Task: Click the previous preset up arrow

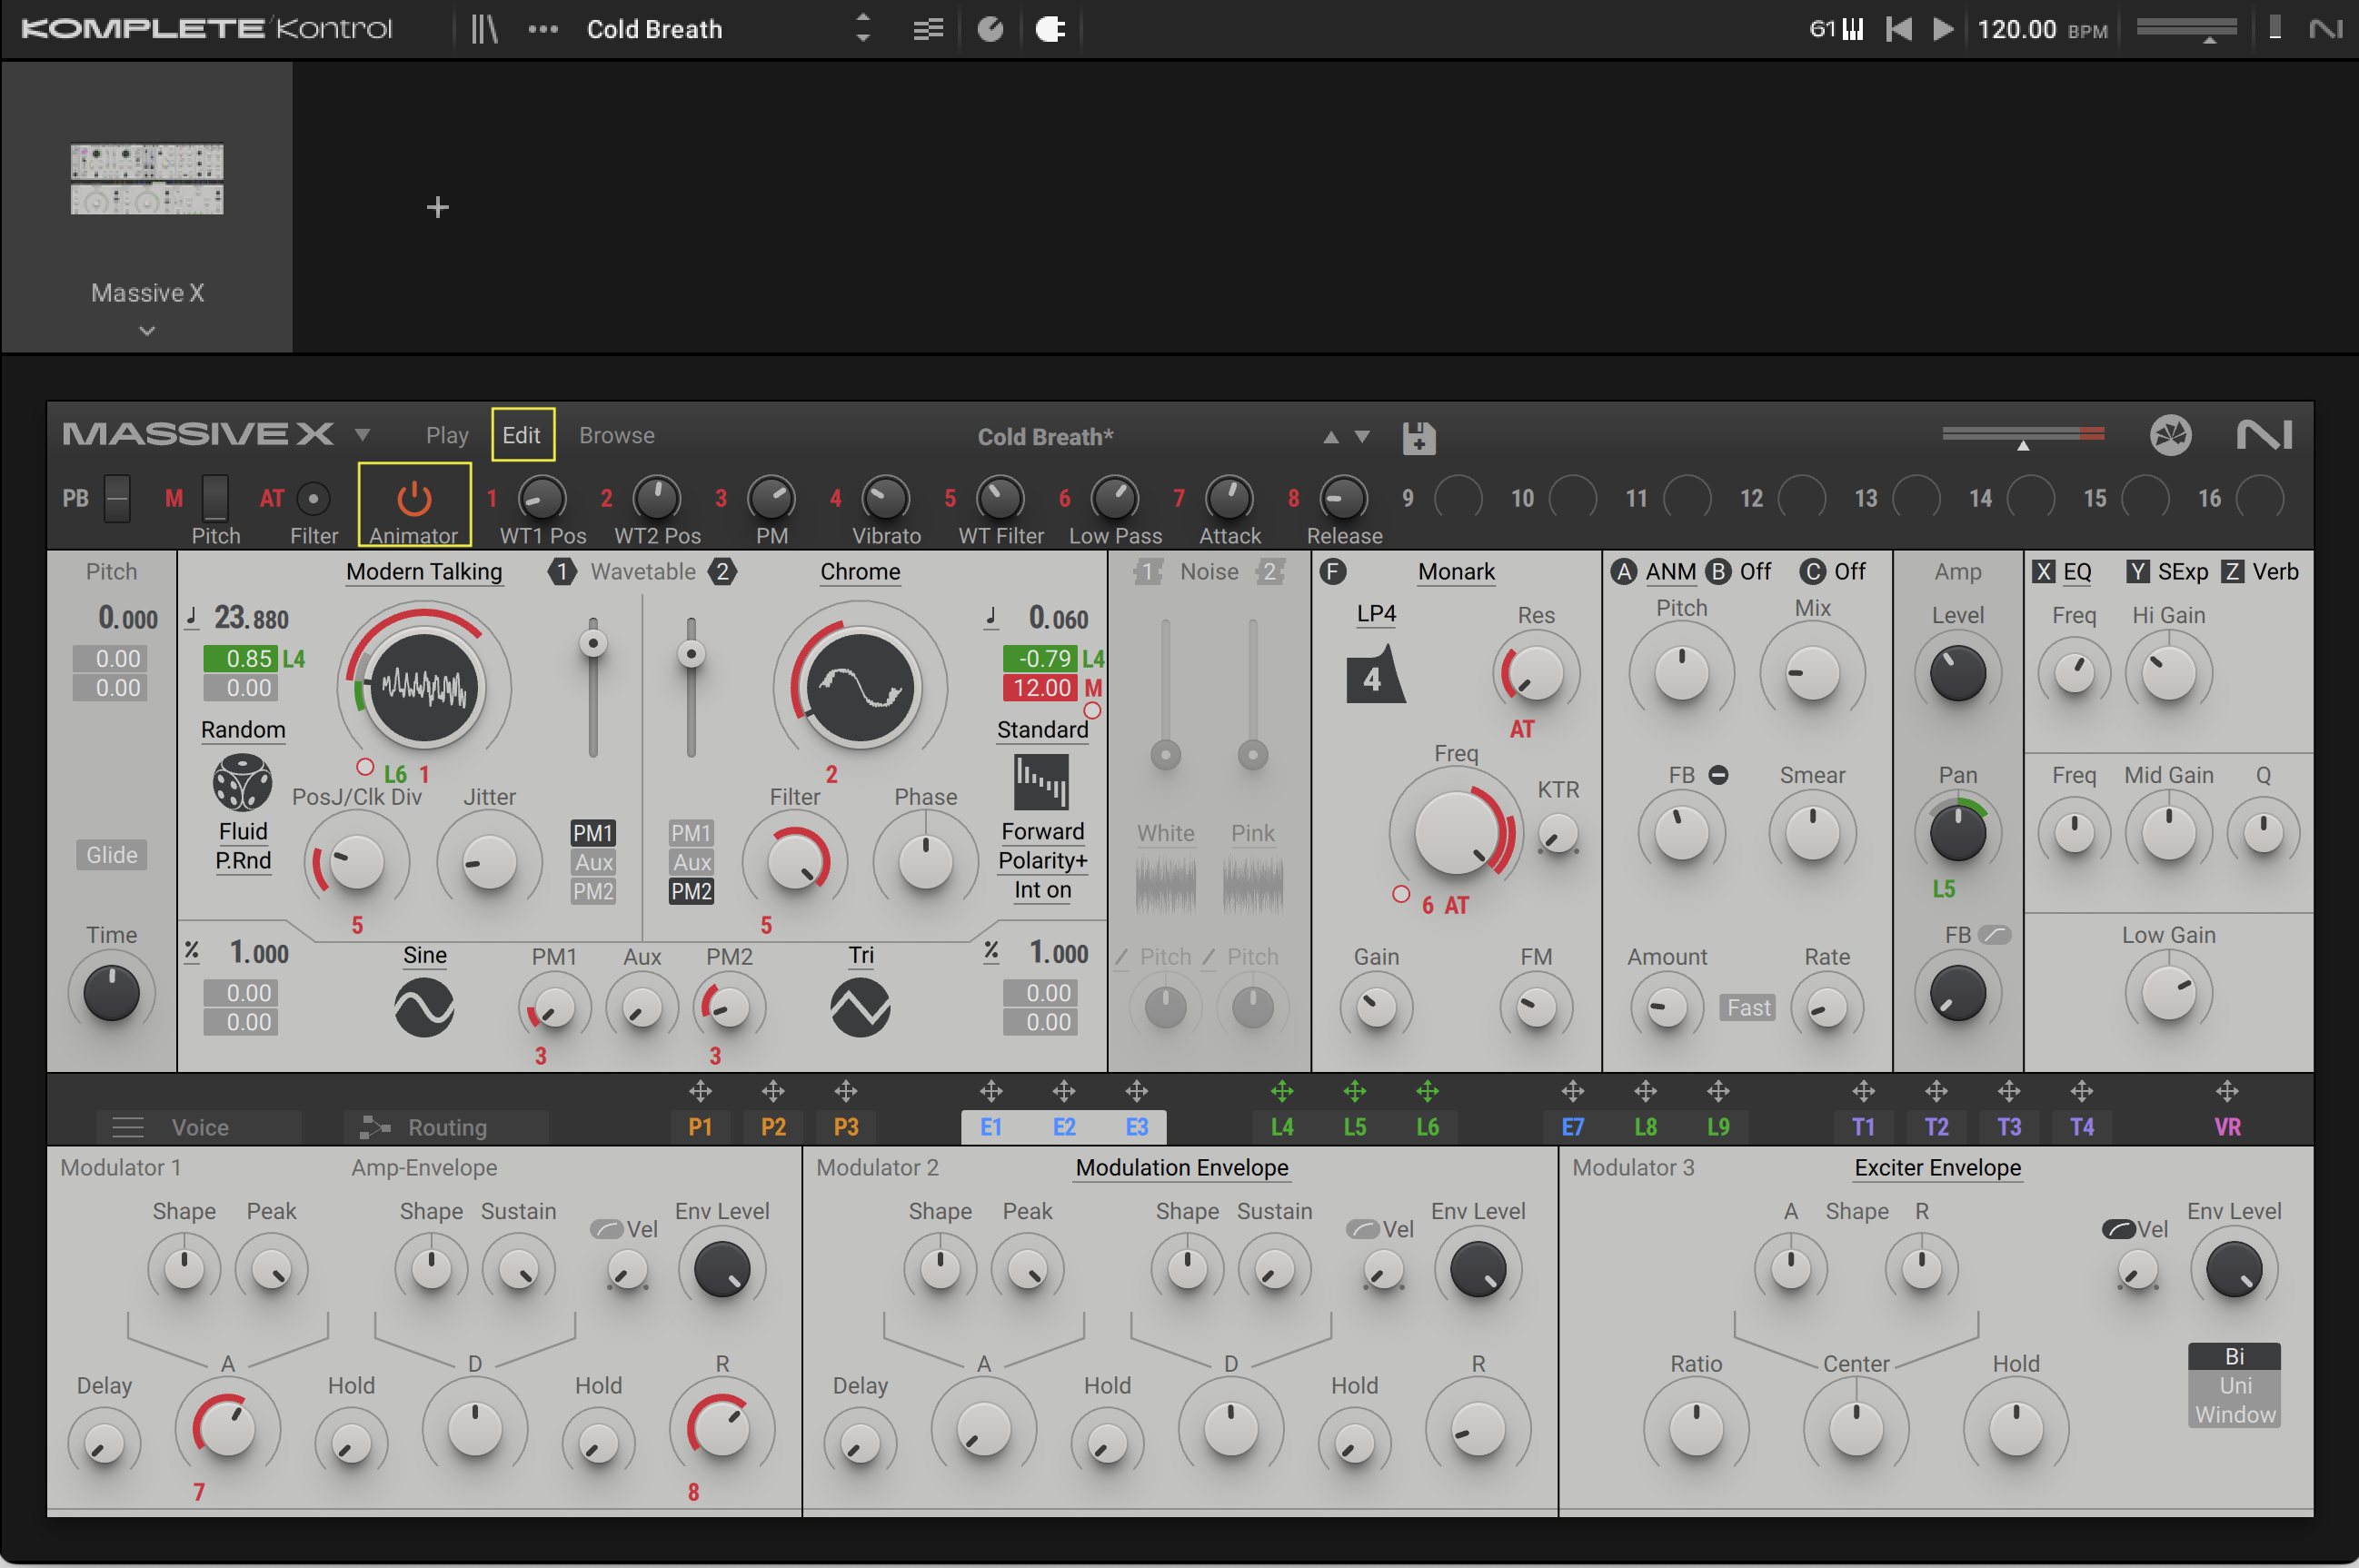Action: point(1330,437)
